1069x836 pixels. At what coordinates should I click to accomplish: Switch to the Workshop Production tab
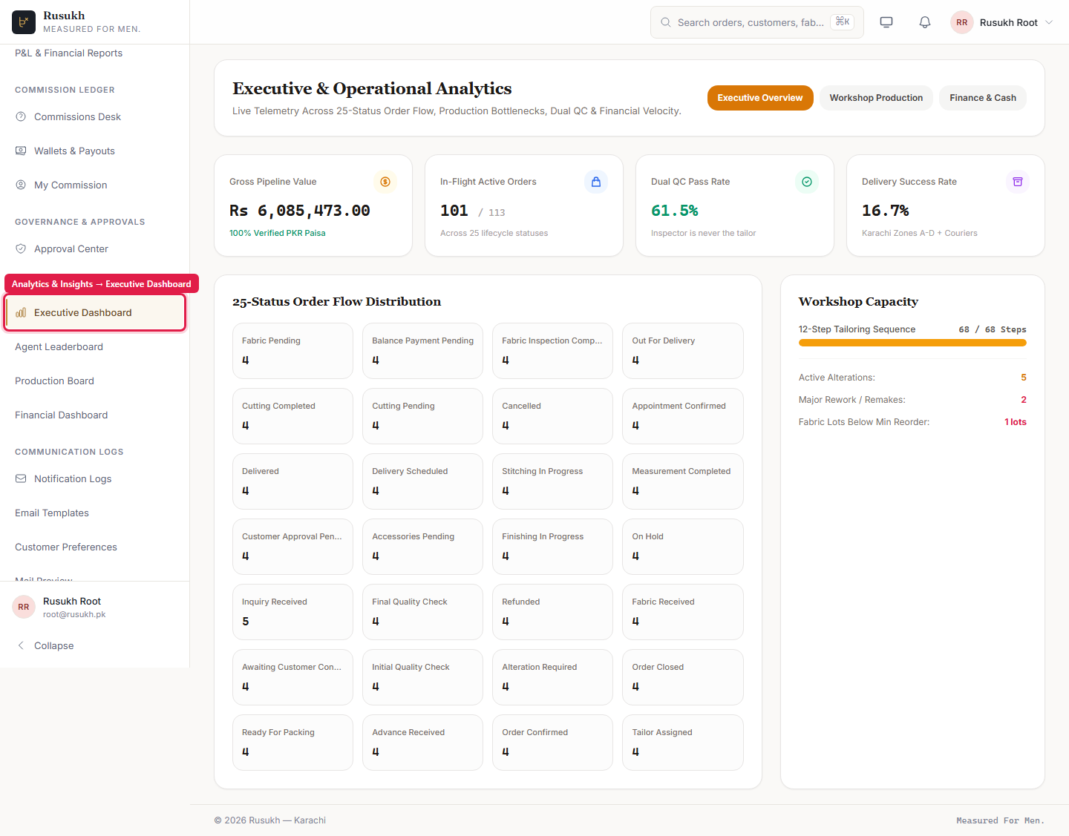pyautogui.click(x=876, y=98)
